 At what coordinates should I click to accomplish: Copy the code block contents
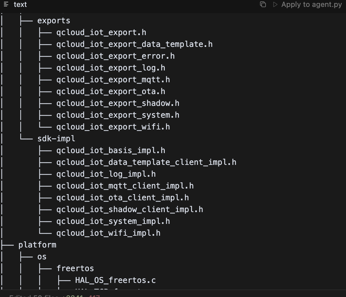click(263, 5)
